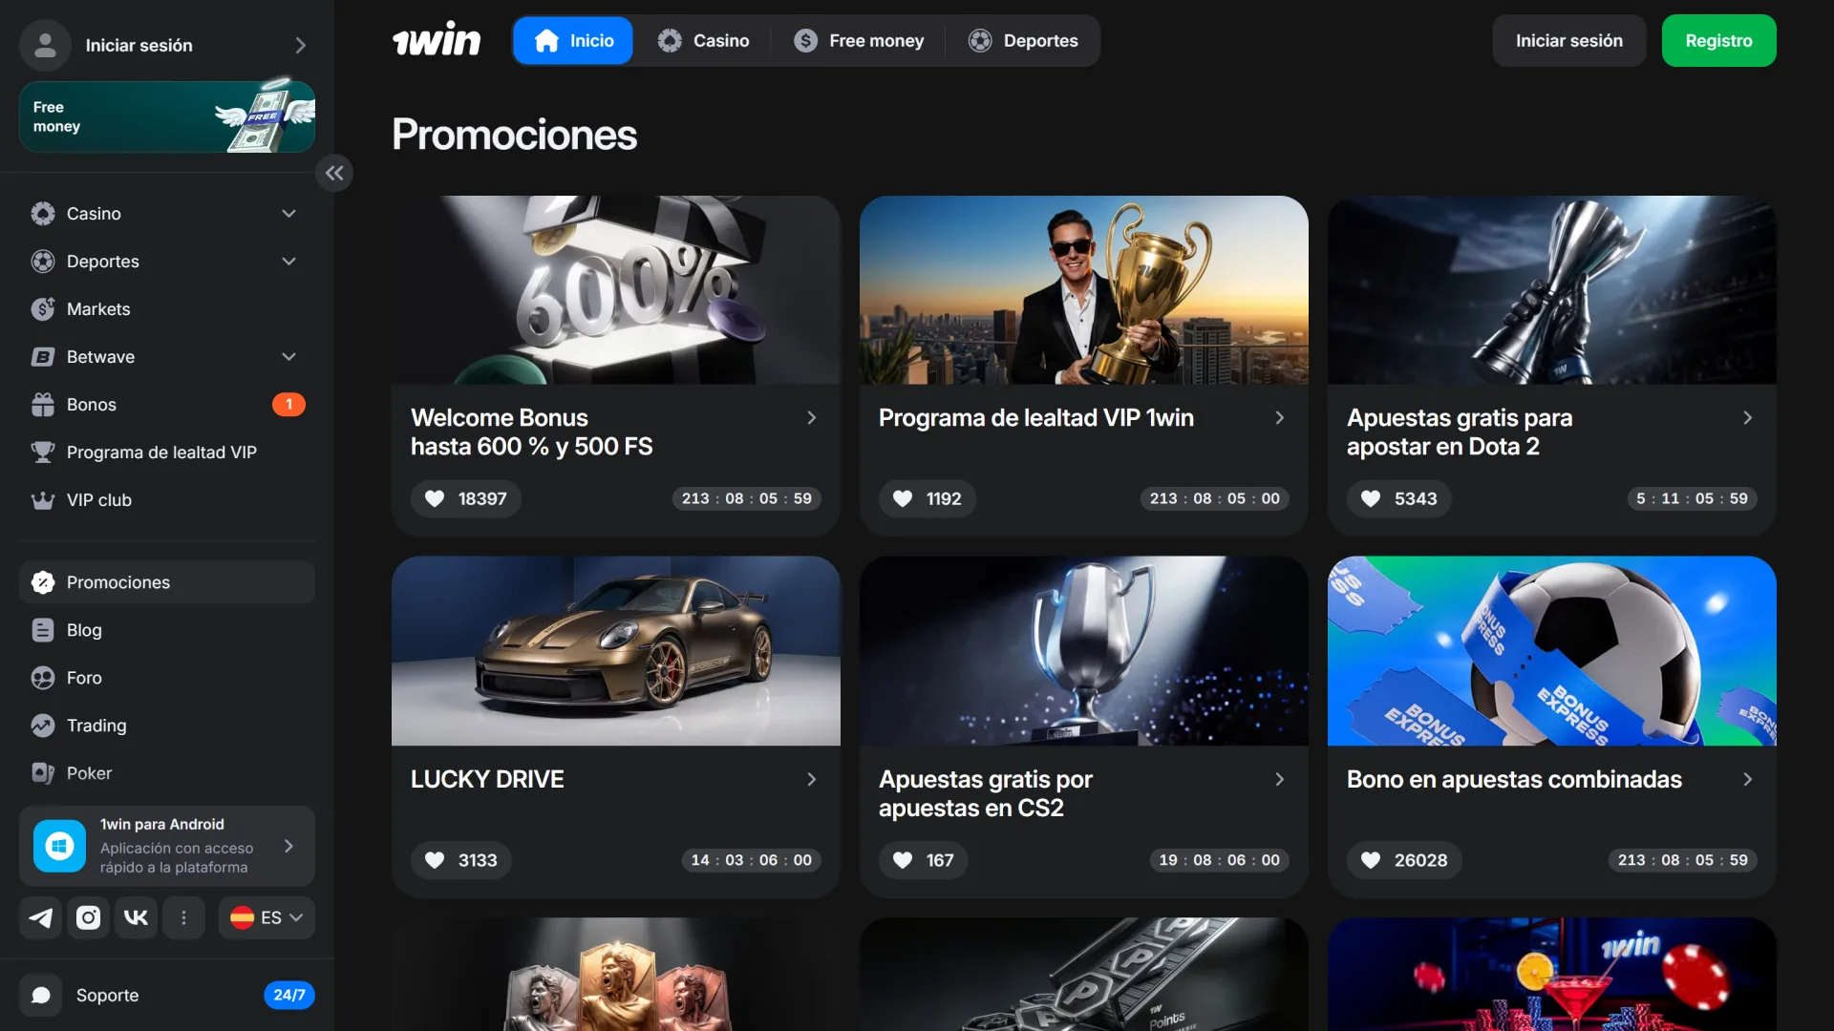Select Promociones in the sidebar
1834x1031 pixels.
167,581
